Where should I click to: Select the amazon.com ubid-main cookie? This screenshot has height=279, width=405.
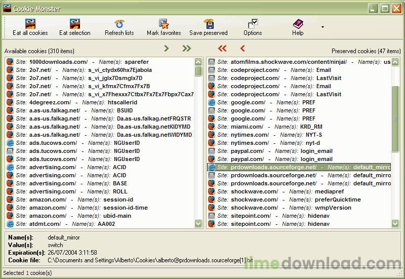(76, 216)
